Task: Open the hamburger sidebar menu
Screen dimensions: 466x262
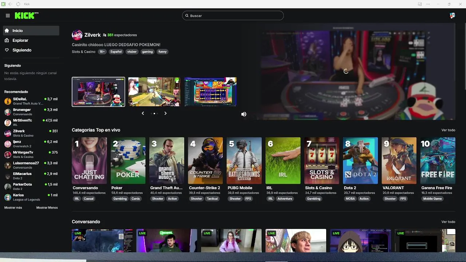Action: tap(8, 16)
